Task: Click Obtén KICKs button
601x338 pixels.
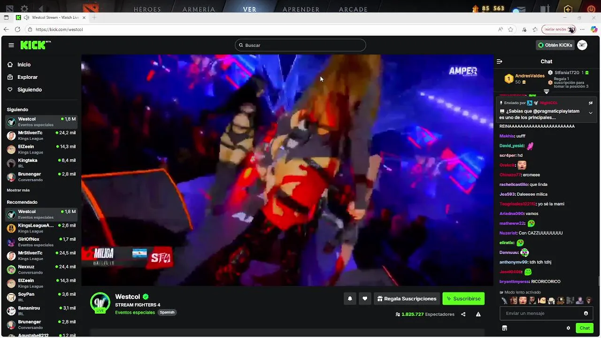Action: point(555,45)
